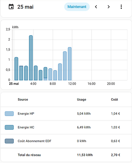The width and height of the screenshot is (132, 163).
Task: Click the Energie HC color swatch
Action: (x=9, y=127)
